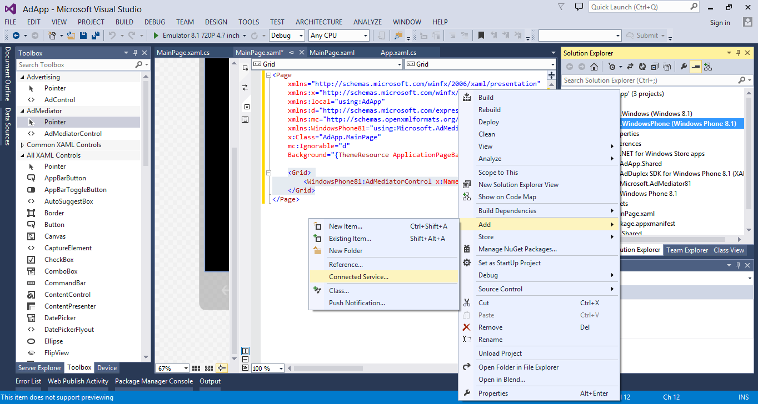Click the grid display icon beside designer zoom

[196, 368]
